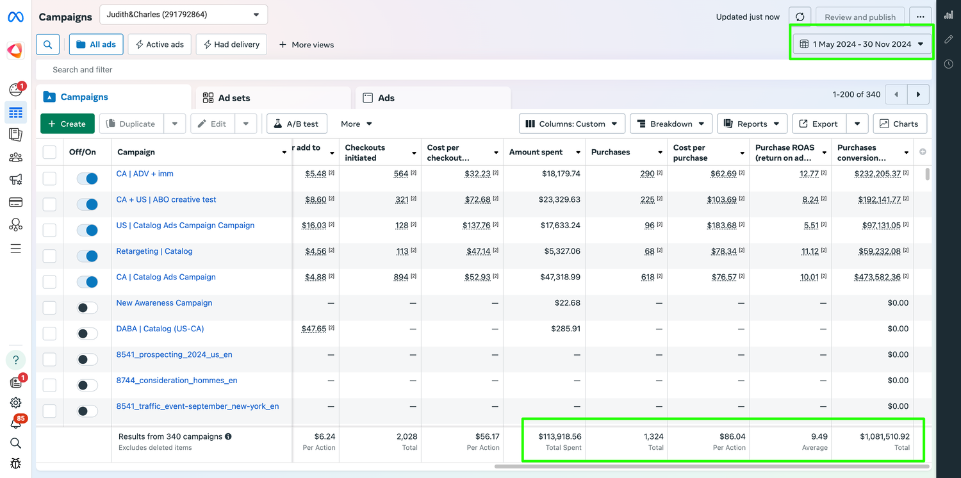This screenshot has width=961, height=478.
Task: Open the date range picker 1 May 2024 - 30 Nov 2024
Action: (862, 44)
